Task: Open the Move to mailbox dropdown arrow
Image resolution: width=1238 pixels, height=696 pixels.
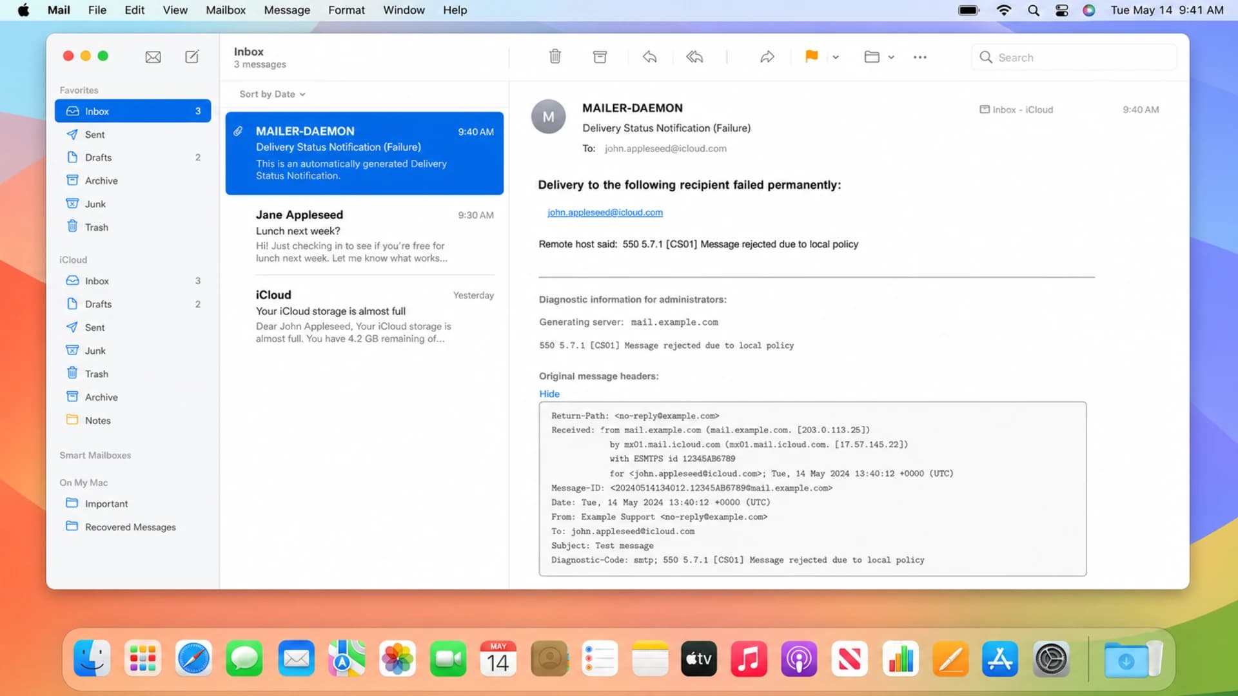Action: (x=891, y=57)
